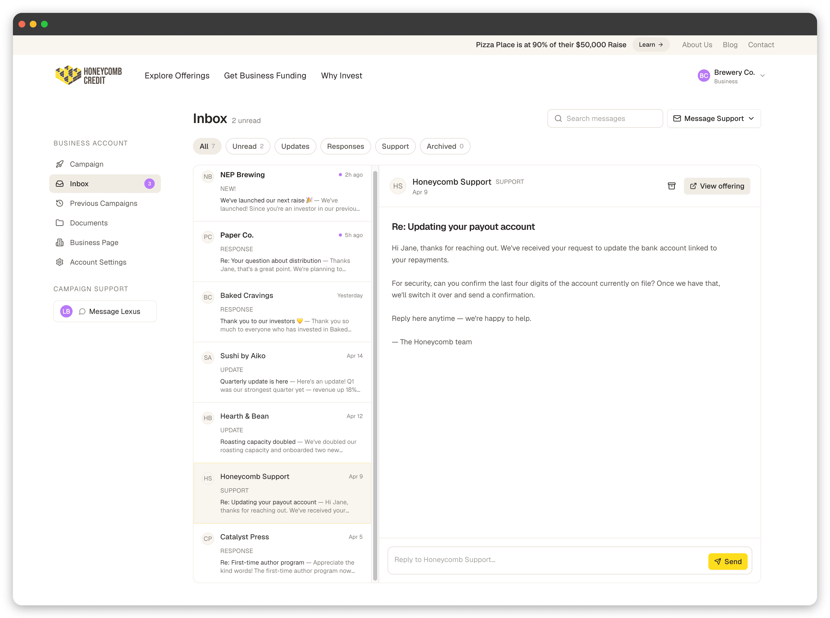Click the Pizza Place raise banner text
The height and width of the screenshot is (618, 830).
pos(551,45)
